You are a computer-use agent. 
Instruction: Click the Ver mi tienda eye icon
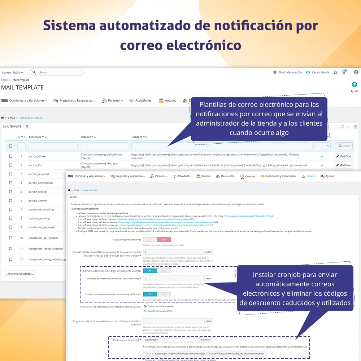point(308,72)
